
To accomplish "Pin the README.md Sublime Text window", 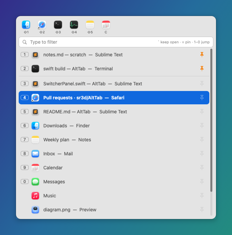I will pyautogui.click(x=202, y=112).
